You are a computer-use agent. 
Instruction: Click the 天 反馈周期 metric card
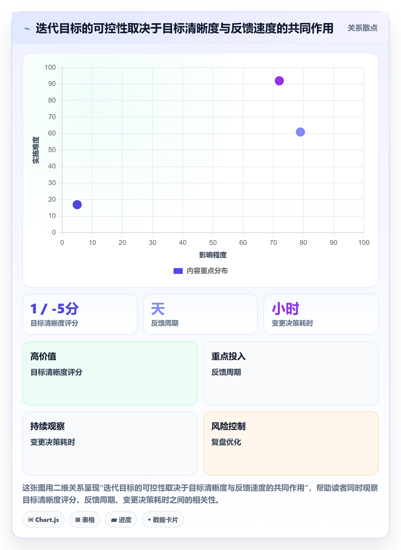point(200,314)
